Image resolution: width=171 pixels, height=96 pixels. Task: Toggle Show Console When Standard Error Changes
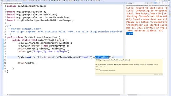(156, 3)
